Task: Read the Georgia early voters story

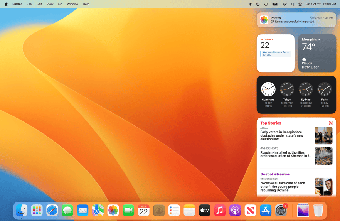Action: click(282, 135)
